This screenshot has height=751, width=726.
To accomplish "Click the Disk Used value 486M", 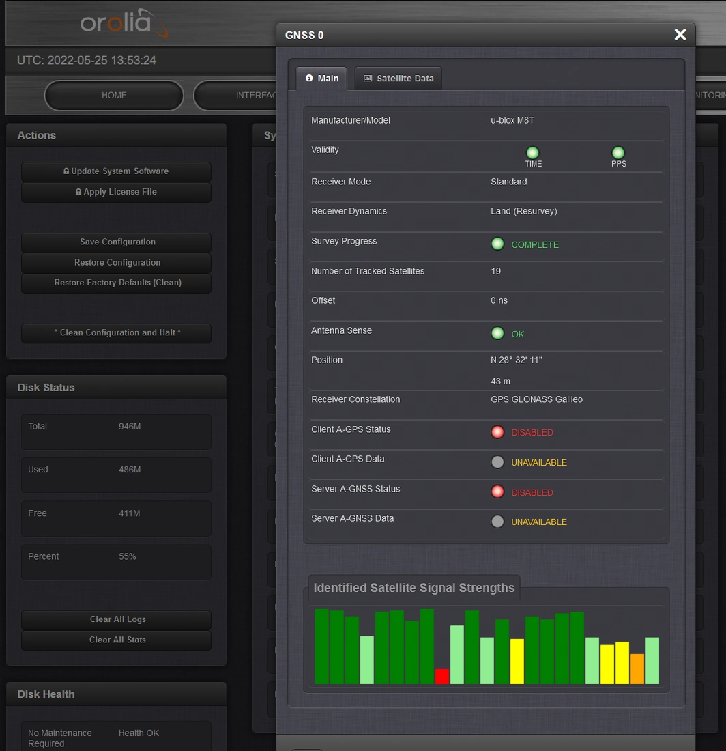I will click(x=130, y=470).
